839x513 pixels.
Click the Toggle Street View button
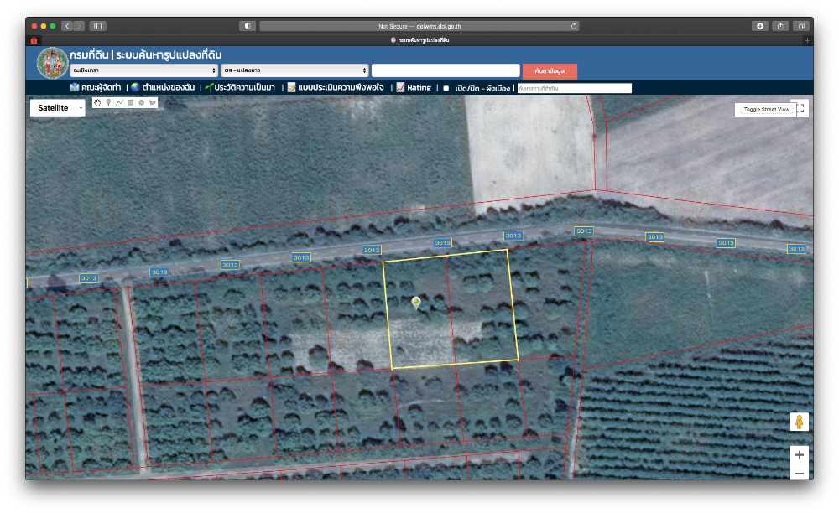[766, 110]
